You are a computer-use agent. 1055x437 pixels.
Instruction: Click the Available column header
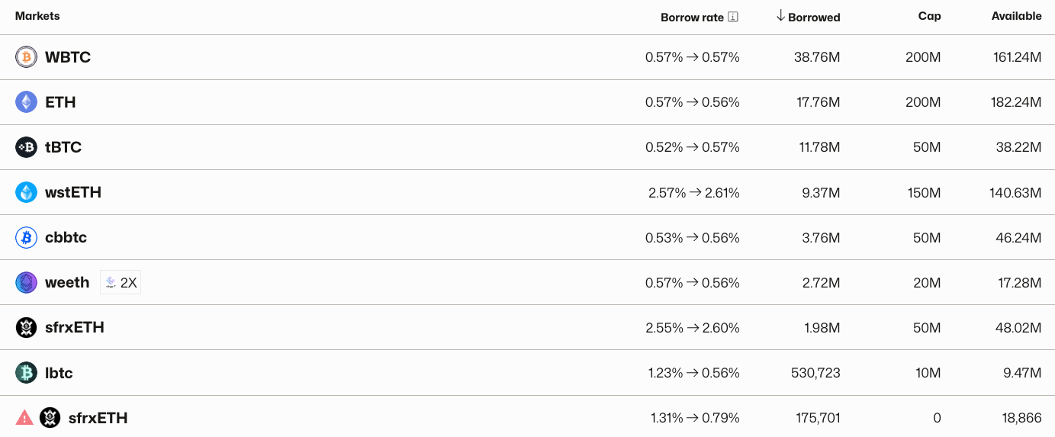click(x=1016, y=16)
